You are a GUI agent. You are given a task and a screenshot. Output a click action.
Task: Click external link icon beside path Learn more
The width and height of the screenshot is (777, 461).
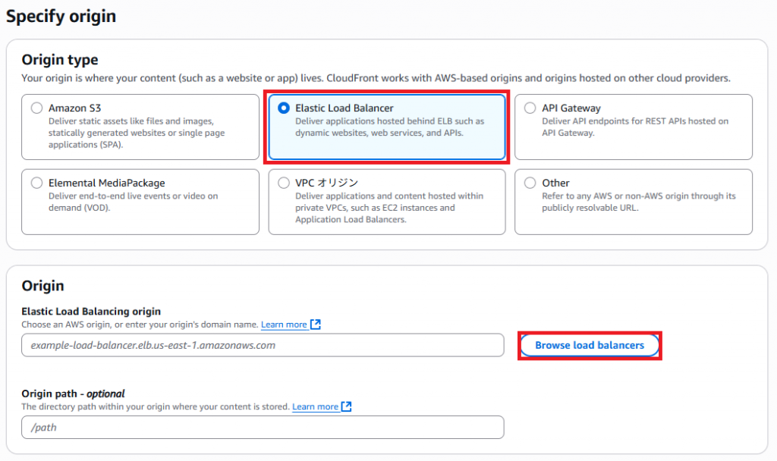point(346,406)
